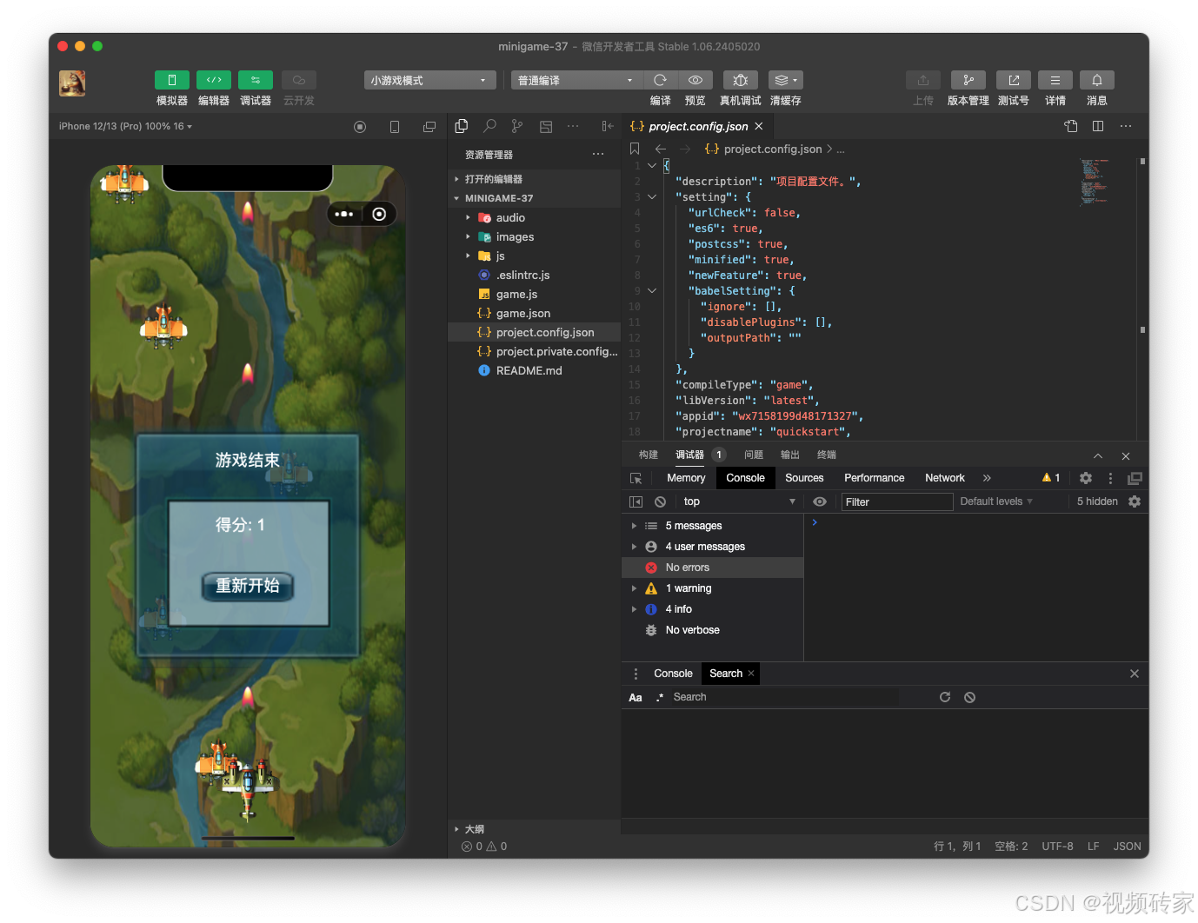Viewport: 1198px width, 923px height.
Task: Open the 普通编译 compile mode dropdown
Action: pyautogui.click(x=576, y=80)
